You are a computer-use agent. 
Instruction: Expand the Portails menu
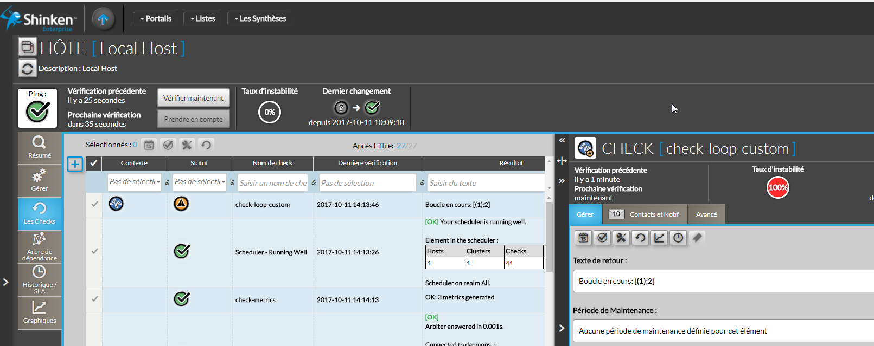[x=156, y=19]
